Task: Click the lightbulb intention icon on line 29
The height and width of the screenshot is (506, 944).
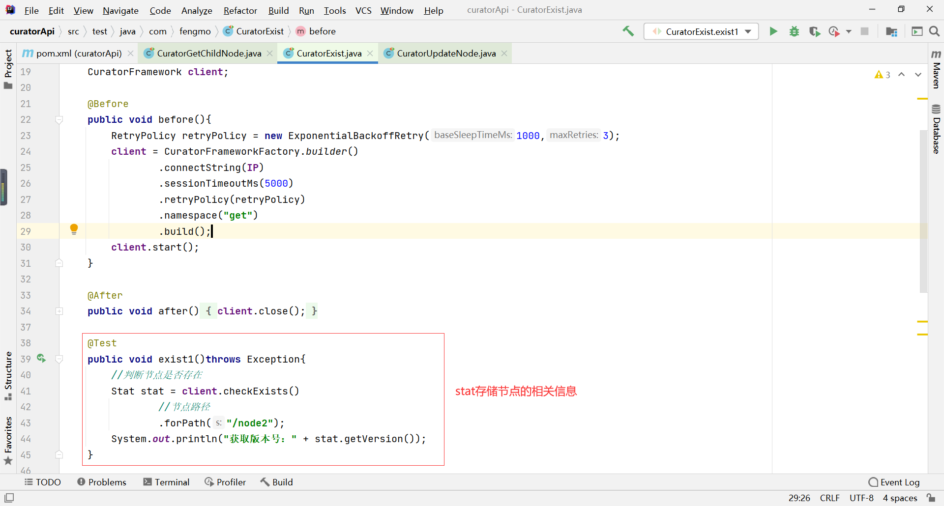Action: tap(74, 229)
